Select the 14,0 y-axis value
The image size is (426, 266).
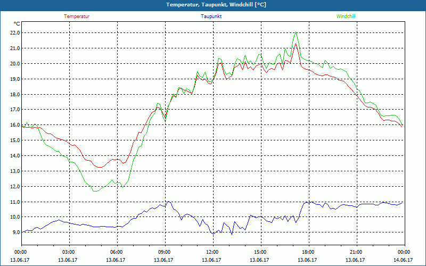click(x=15, y=156)
